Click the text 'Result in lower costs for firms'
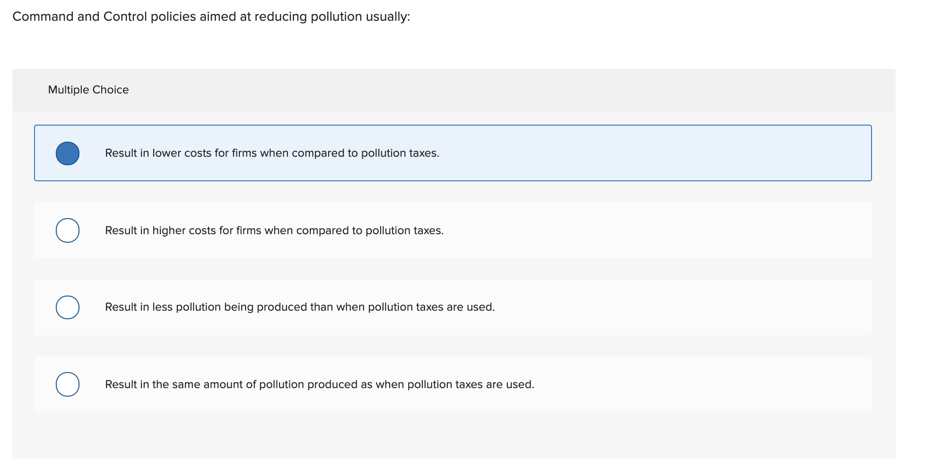Viewport: 942px width, 475px height. tap(272, 153)
